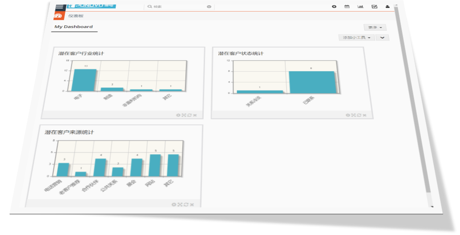
Task: Click the 老客户推荐 bar in source chart
Action: [x=81, y=174]
